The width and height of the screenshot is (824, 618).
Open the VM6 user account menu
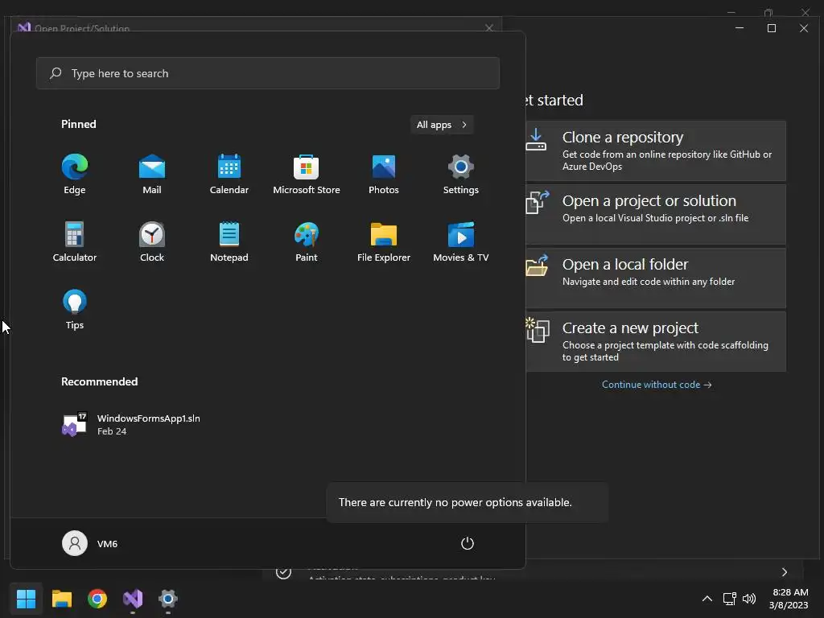point(90,543)
